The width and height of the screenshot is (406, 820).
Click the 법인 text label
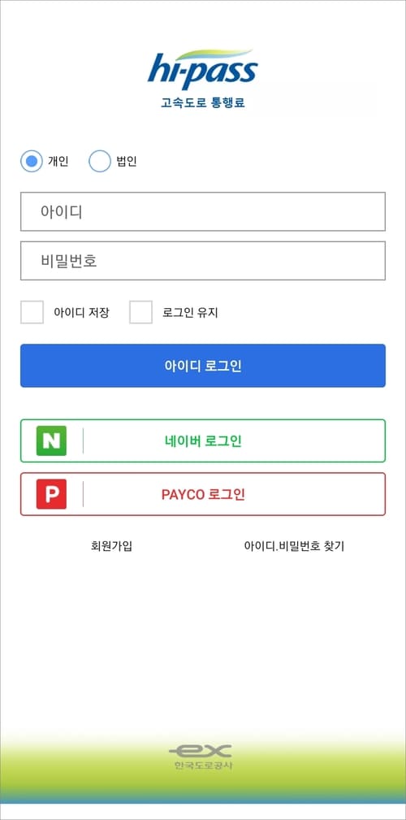(127, 161)
